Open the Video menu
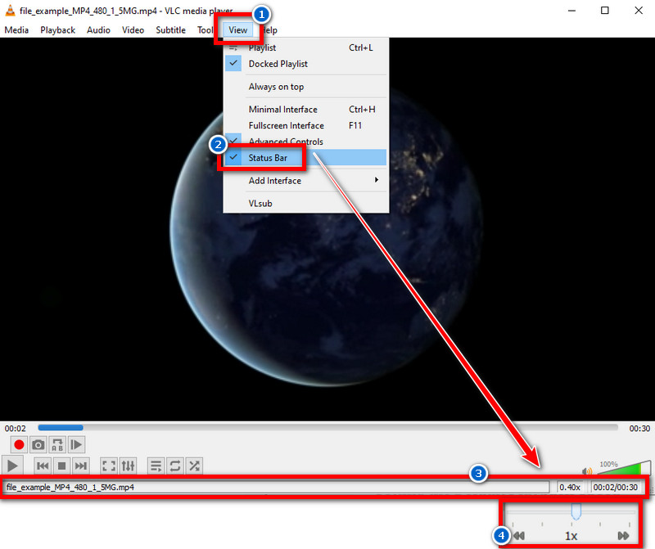 pos(133,30)
